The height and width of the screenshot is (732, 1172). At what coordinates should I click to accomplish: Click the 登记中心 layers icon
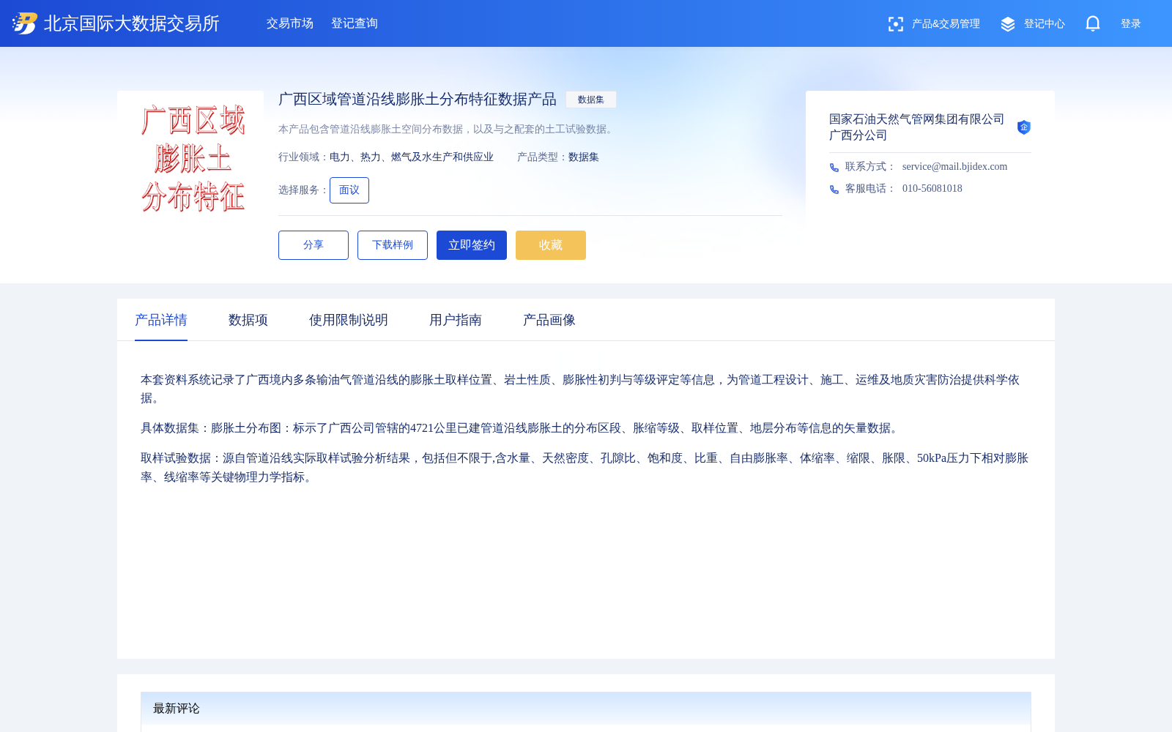click(1008, 24)
